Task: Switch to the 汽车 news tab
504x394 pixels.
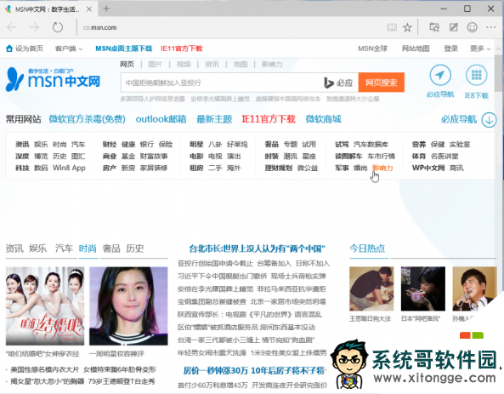Action: [x=64, y=248]
